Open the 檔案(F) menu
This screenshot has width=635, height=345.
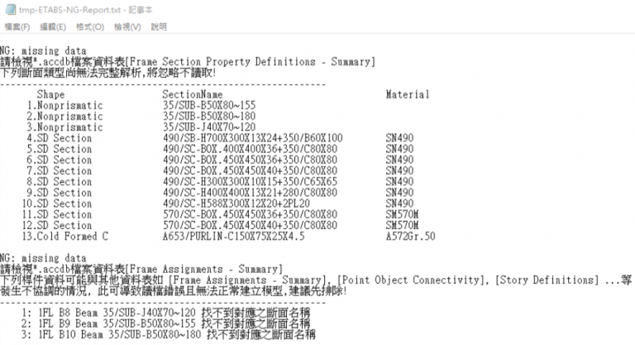[17, 26]
